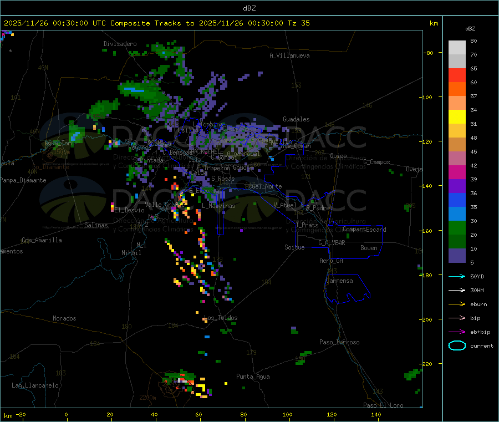The width and height of the screenshot is (499, 422).
Task: Click the Guadales location label
Action: pyautogui.click(x=296, y=119)
